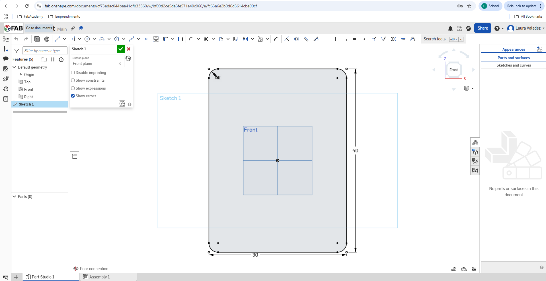Collapse the Parts (0) list
The image size is (546, 281).
coord(14,197)
